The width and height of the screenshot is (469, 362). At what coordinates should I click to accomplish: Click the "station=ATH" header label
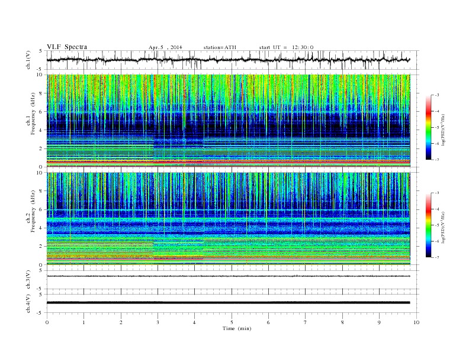(x=220, y=47)
